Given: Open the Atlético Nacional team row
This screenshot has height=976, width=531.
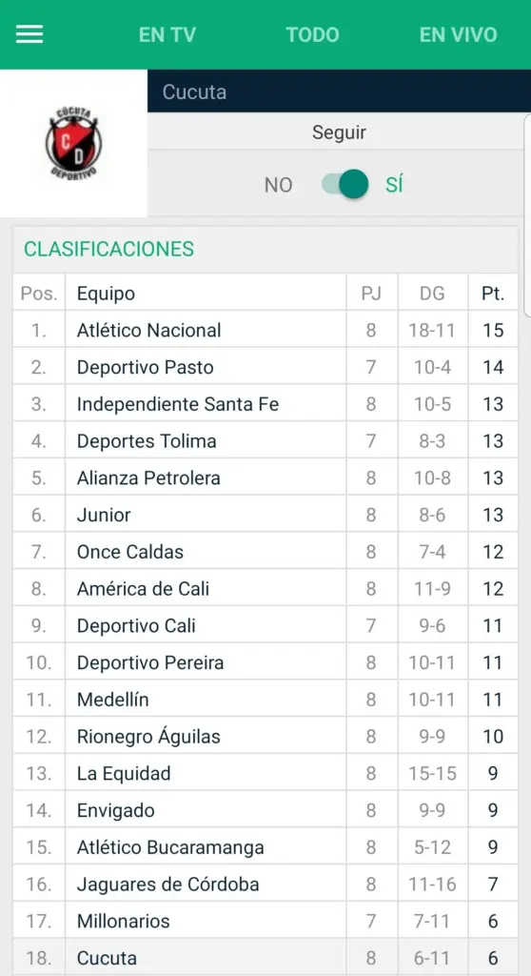Looking at the screenshot, I should (x=265, y=330).
